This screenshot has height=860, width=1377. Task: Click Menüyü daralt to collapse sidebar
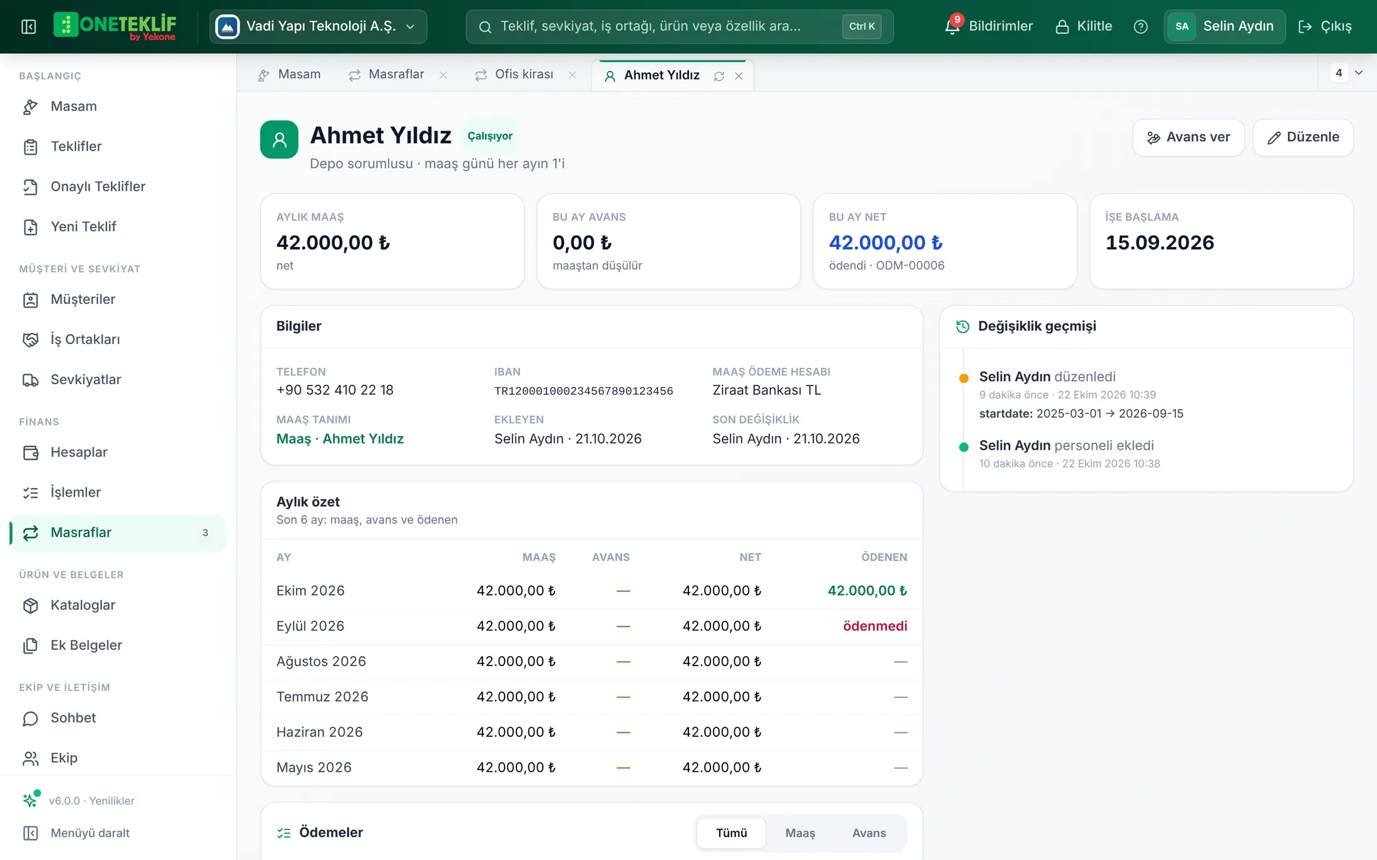(76, 833)
